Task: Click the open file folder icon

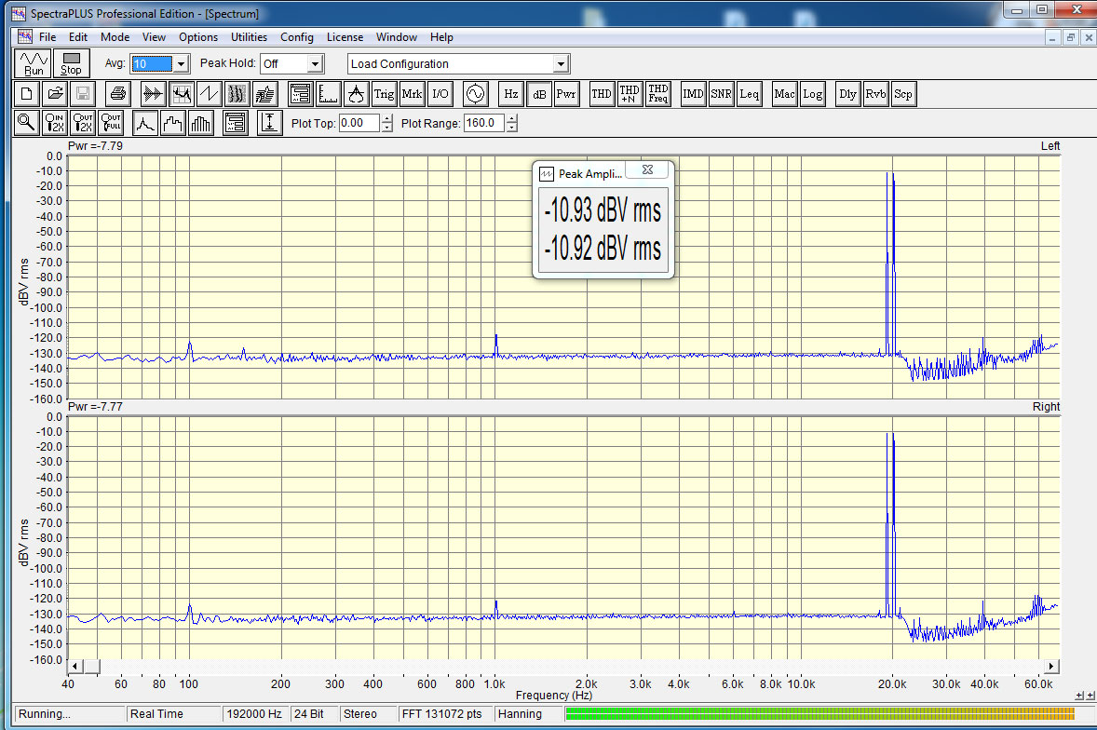Action: point(55,94)
